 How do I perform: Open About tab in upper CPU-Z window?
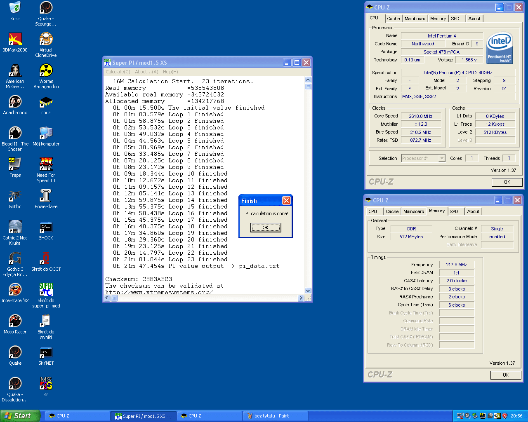click(x=474, y=19)
